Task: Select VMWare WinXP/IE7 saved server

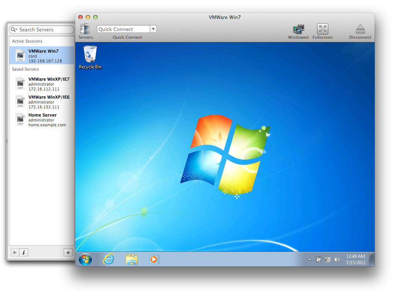Action: coord(42,84)
